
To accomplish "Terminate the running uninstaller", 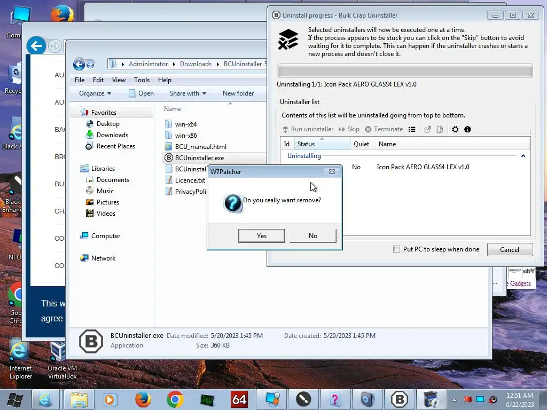I will pos(384,129).
